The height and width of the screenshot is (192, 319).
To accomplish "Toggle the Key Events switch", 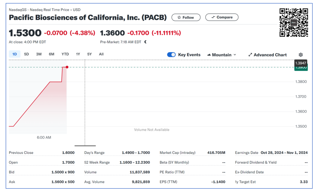I will (x=171, y=55).
